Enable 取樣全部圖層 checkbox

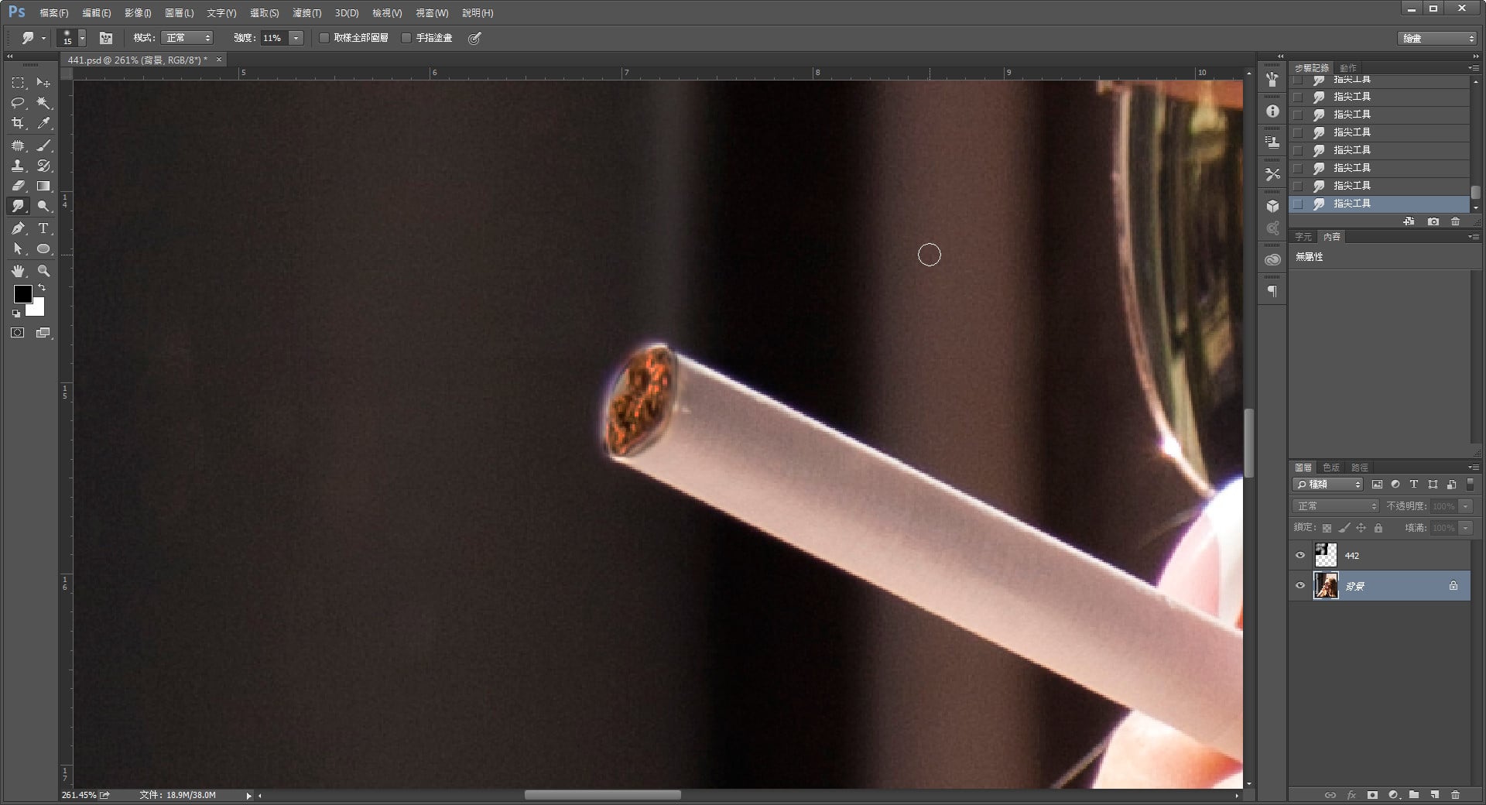click(325, 38)
